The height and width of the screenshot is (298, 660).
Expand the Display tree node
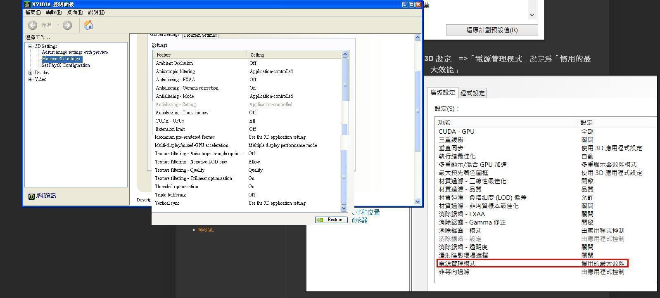point(31,73)
